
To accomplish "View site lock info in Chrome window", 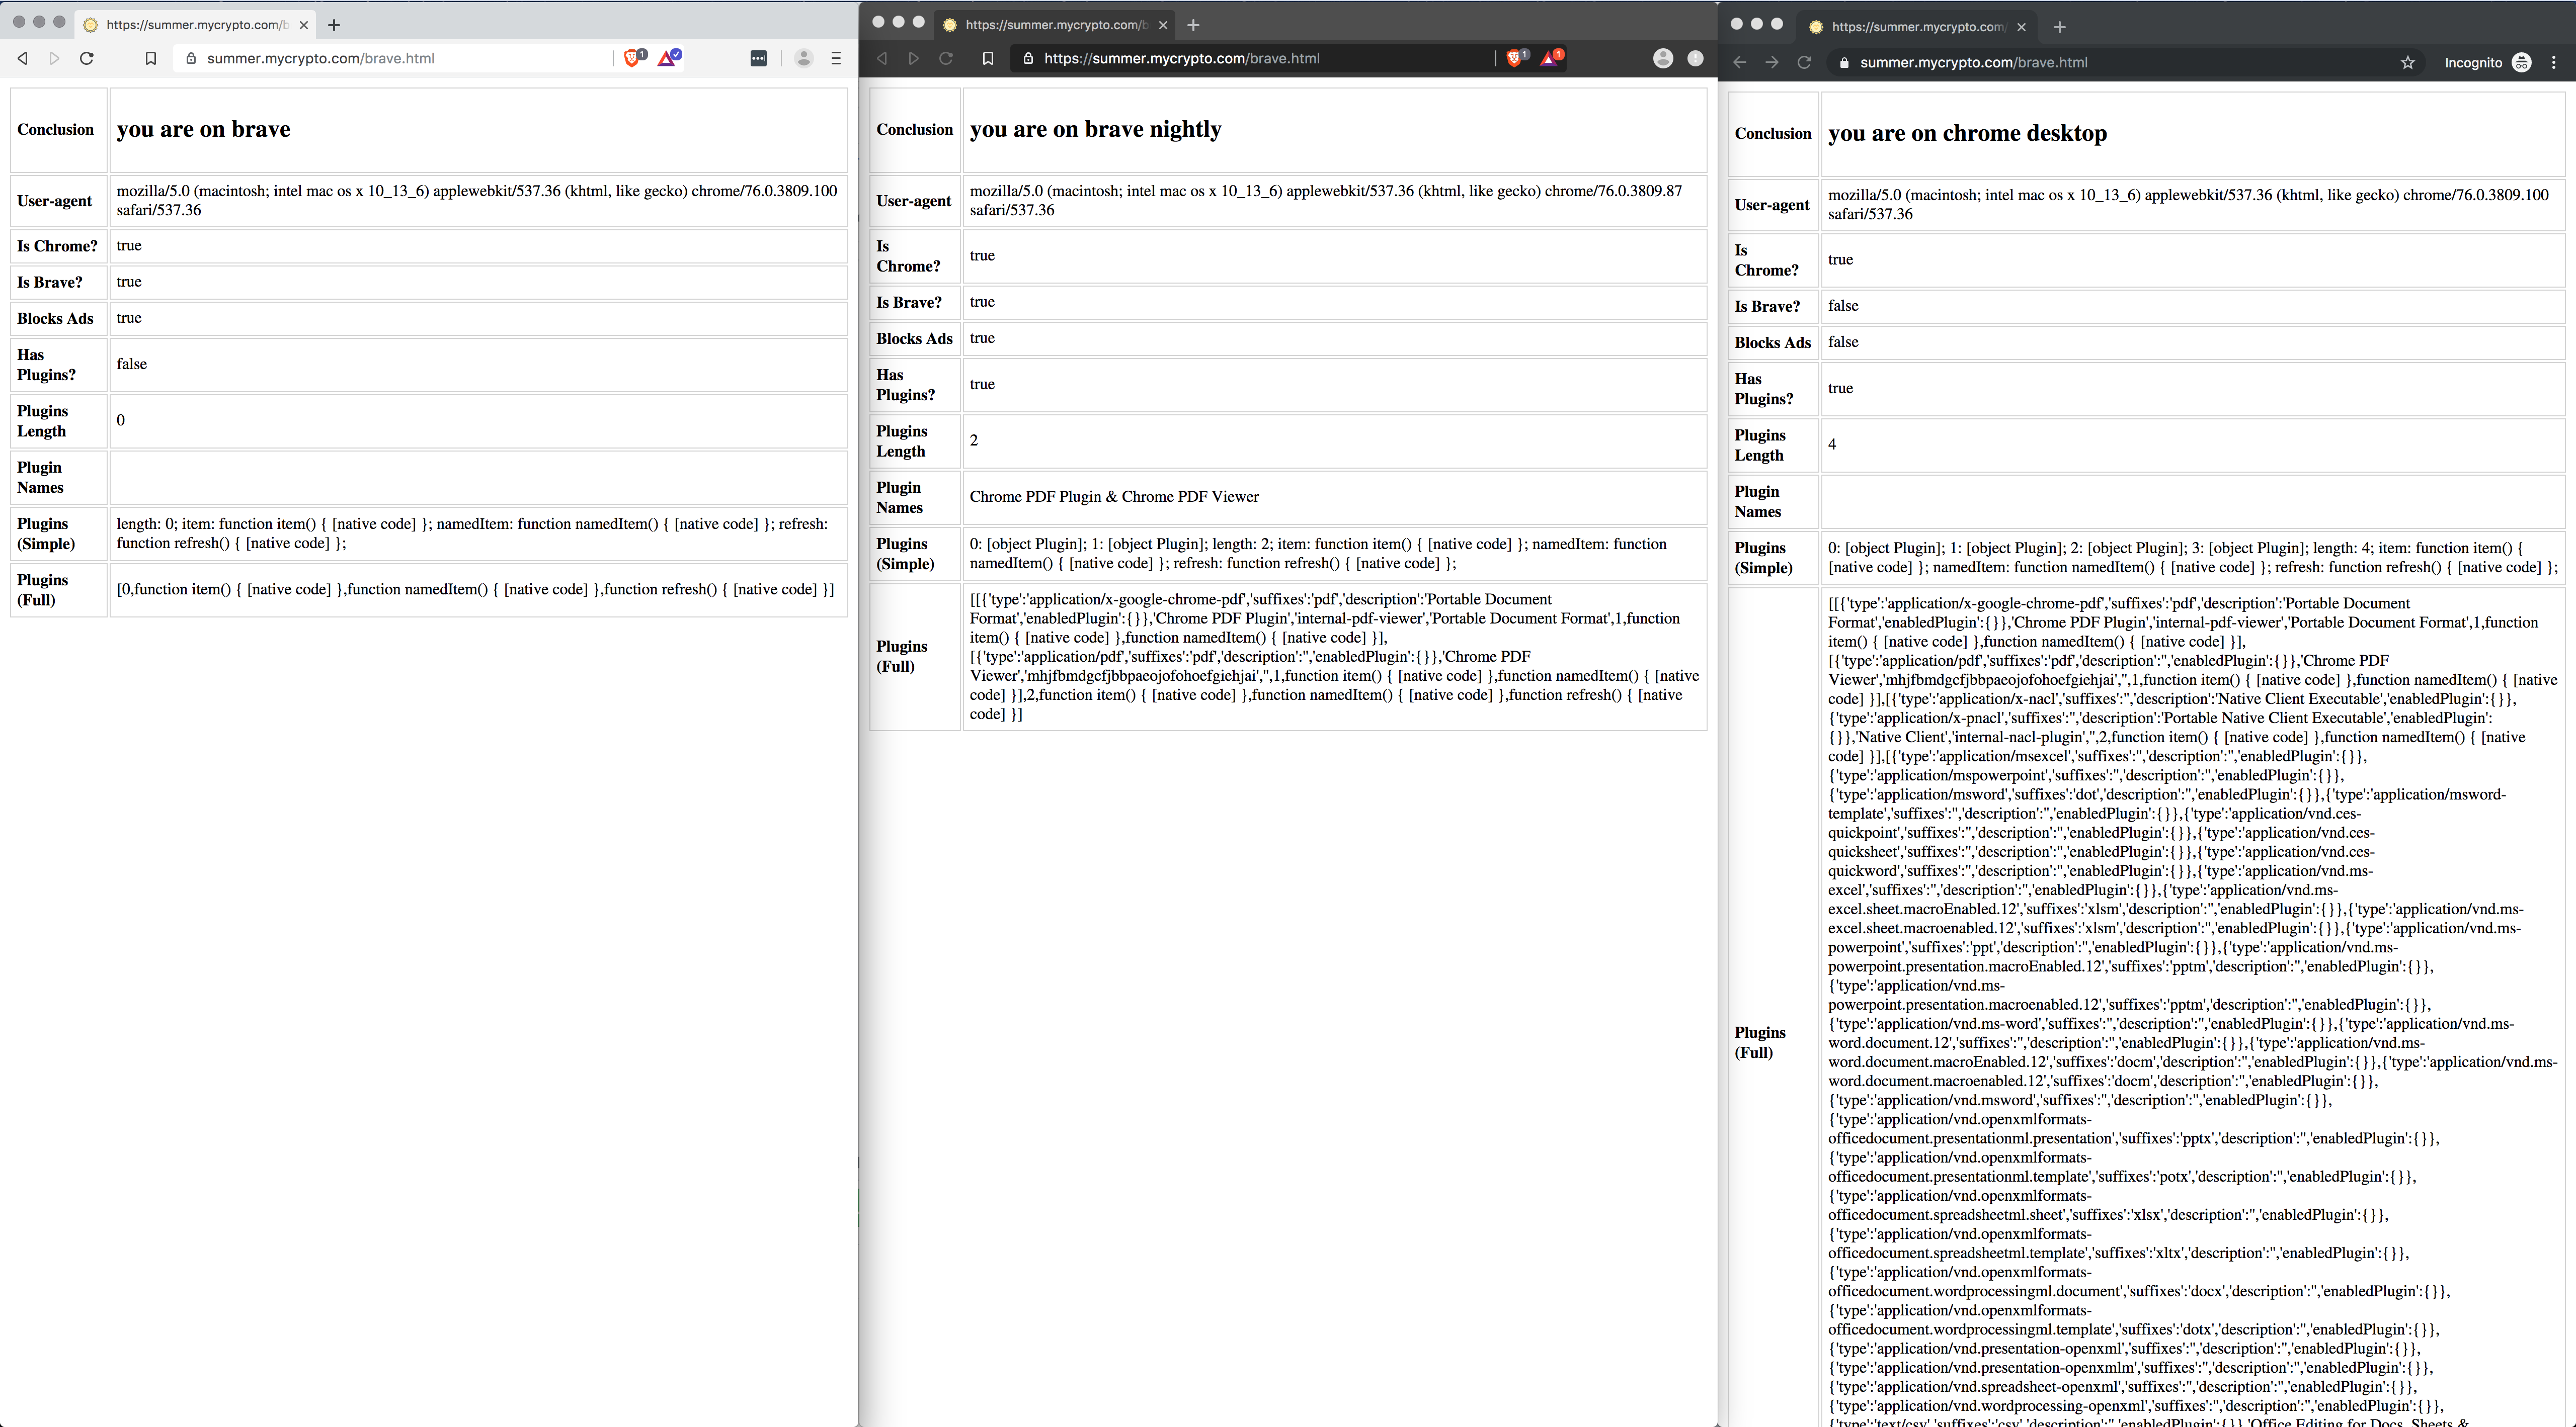I will pyautogui.click(x=1844, y=62).
